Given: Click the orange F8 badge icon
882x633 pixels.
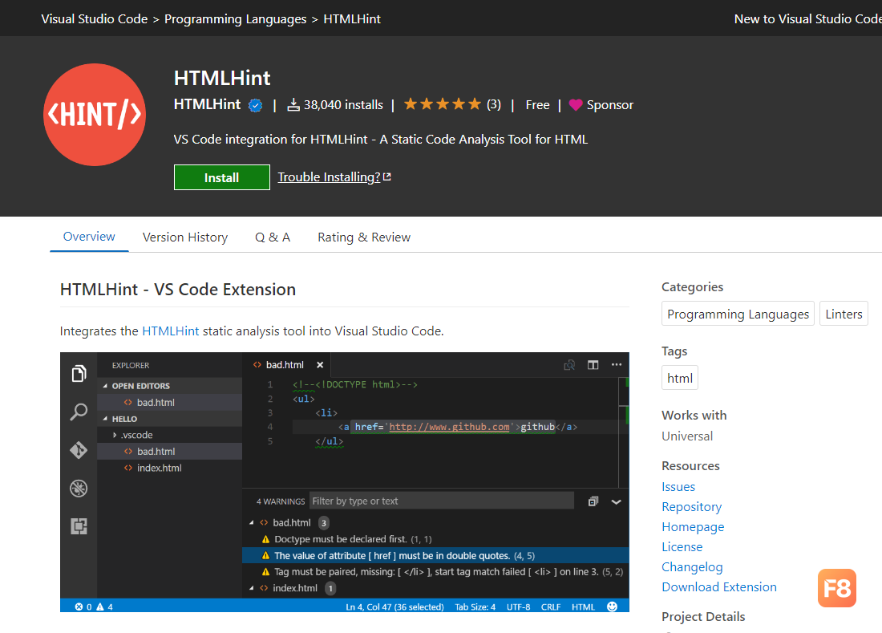Looking at the screenshot, I should [837, 588].
